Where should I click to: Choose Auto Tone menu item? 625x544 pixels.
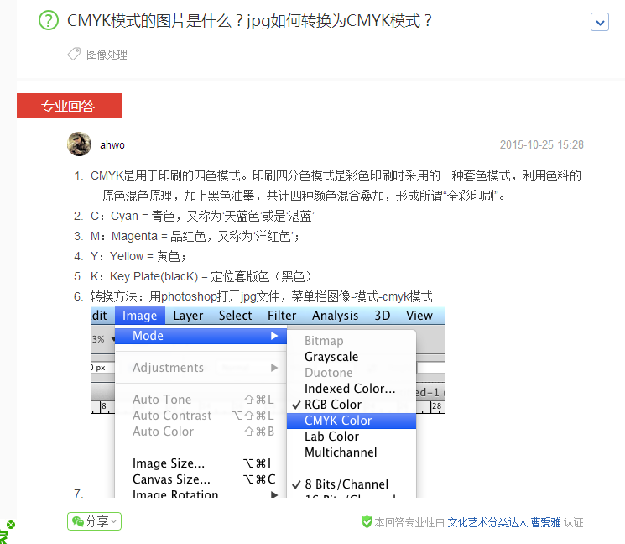[x=201, y=400]
